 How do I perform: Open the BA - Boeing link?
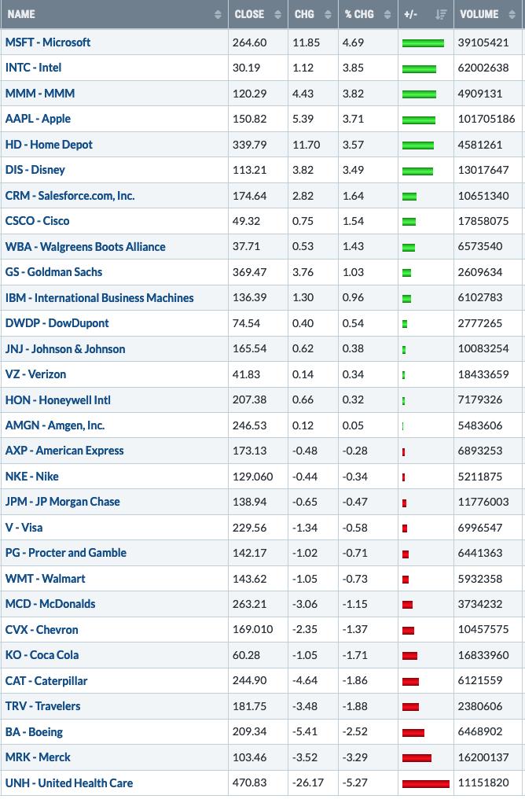34,732
